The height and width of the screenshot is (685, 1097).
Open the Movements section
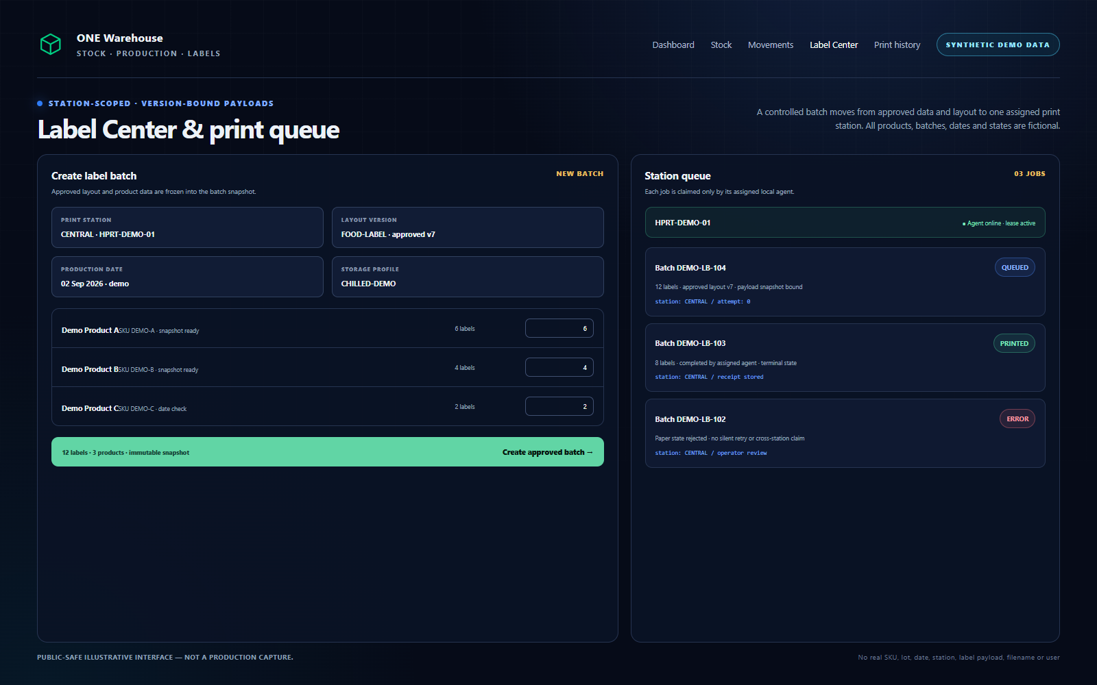[x=771, y=45]
